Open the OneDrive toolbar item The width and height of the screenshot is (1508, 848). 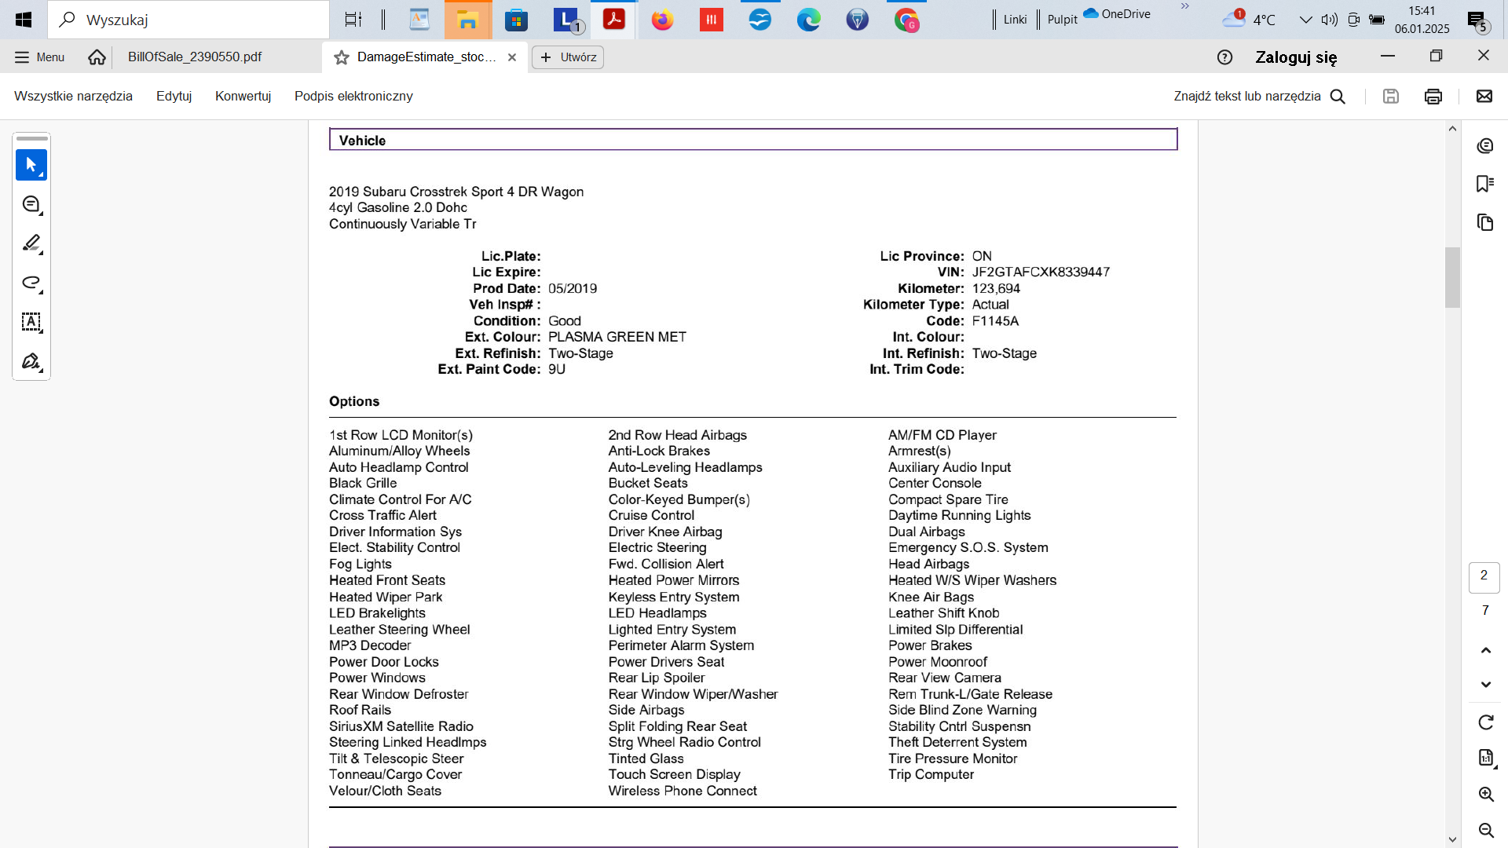1118,13
